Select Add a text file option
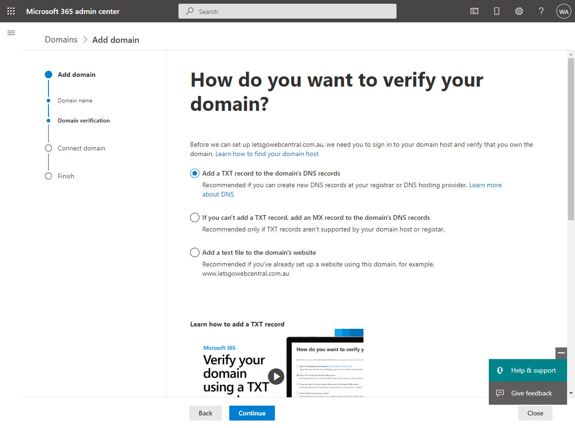 pyautogui.click(x=195, y=252)
